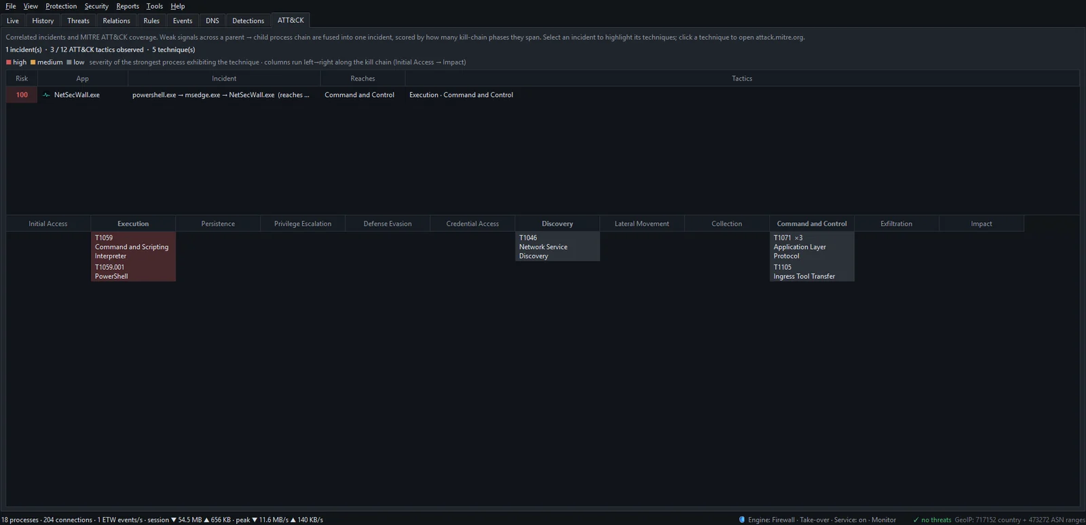Click the Incident column header

[224, 79]
